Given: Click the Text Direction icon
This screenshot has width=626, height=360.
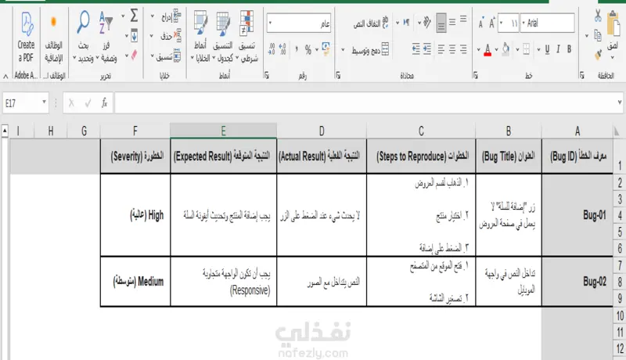Looking at the screenshot, I should point(406,23).
